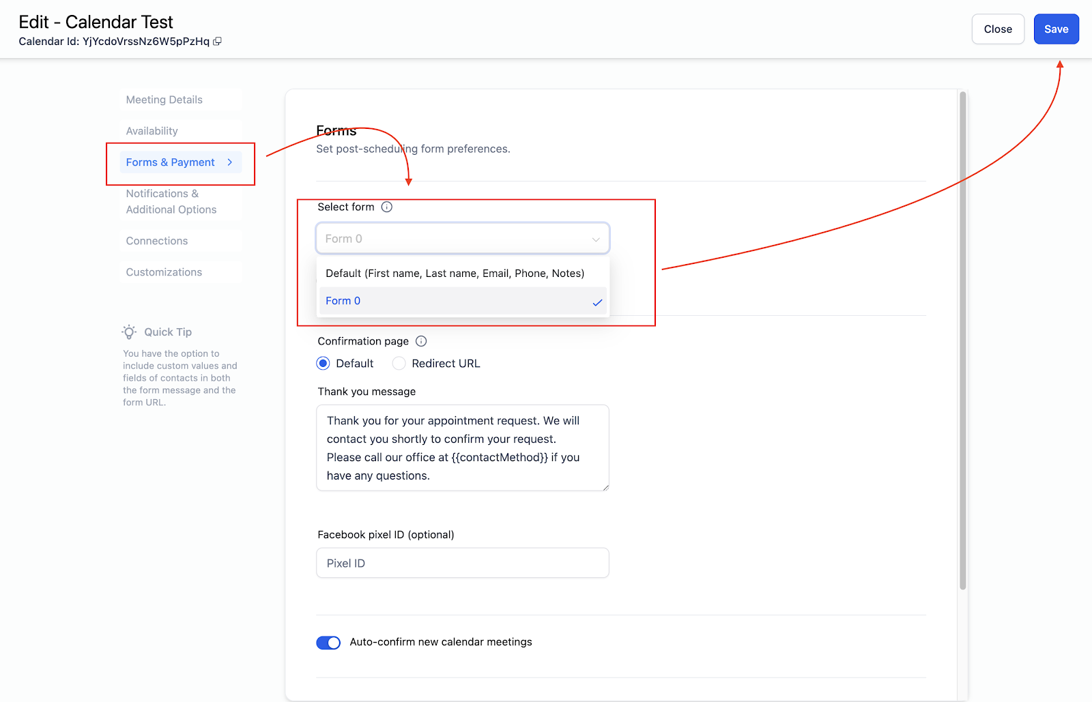
Task: Click the Save button
Action: [x=1056, y=29]
